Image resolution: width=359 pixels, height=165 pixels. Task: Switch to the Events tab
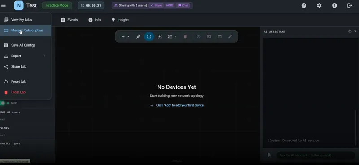point(70,20)
